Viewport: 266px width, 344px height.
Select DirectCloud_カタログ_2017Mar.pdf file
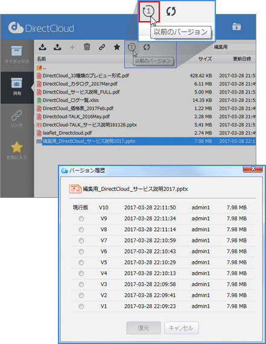pyautogui.click(x=80, y=84)
